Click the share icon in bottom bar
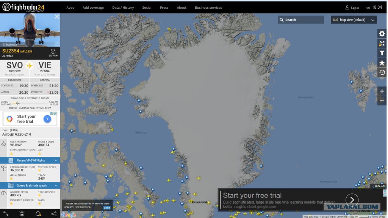The width and height of the screenshot is (388, 218). (54, 214)
